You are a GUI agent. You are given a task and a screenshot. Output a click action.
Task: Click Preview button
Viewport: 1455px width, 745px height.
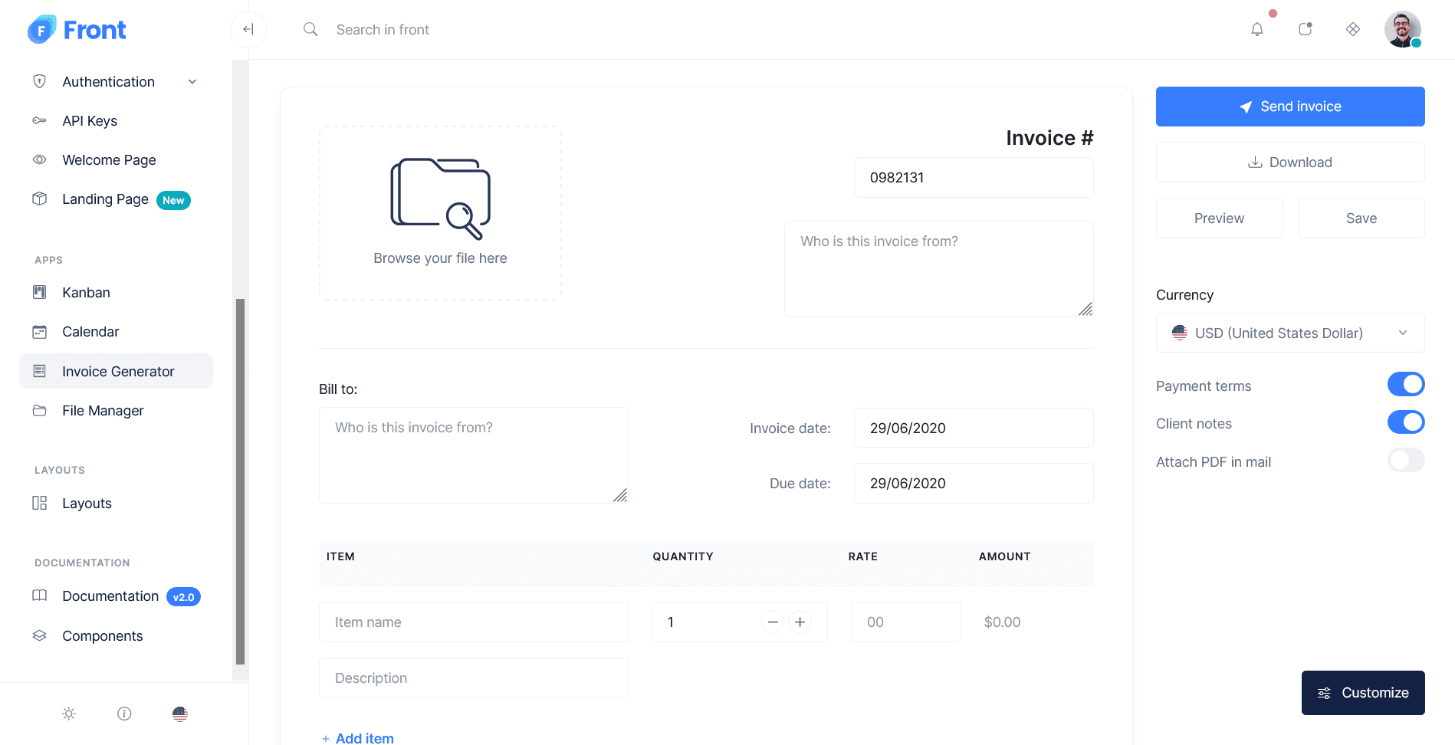tap(1219, 218)
